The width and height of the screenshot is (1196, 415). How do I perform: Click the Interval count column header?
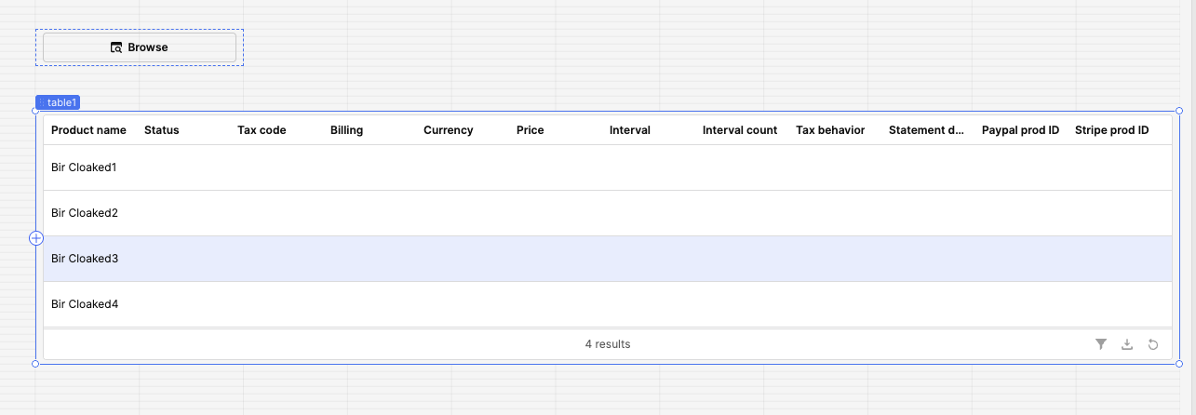(x=740, y=130)
